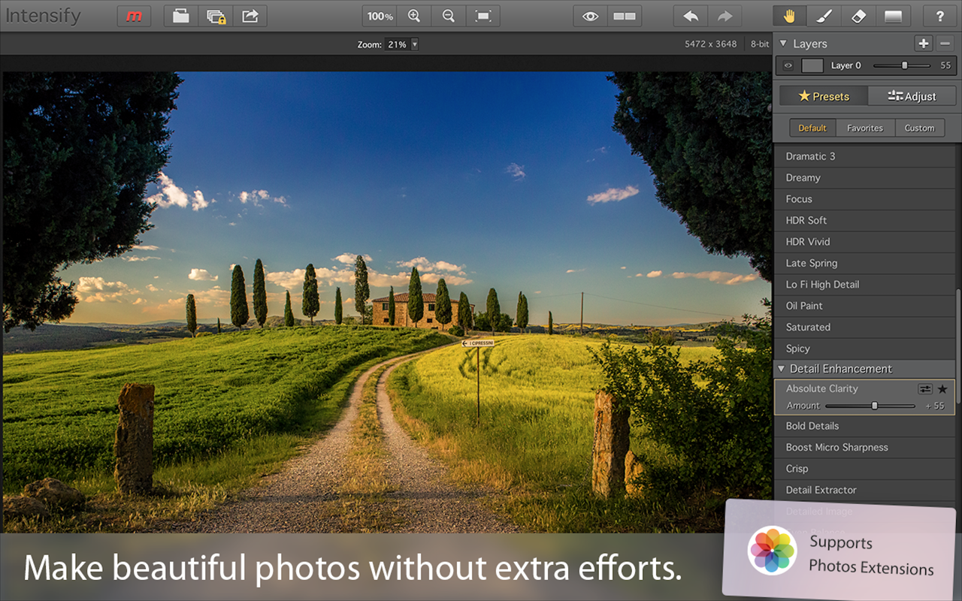962x601 pixels.
Task: Hide Layer 0 with its eye icon
Action: (x=788, y=65)
